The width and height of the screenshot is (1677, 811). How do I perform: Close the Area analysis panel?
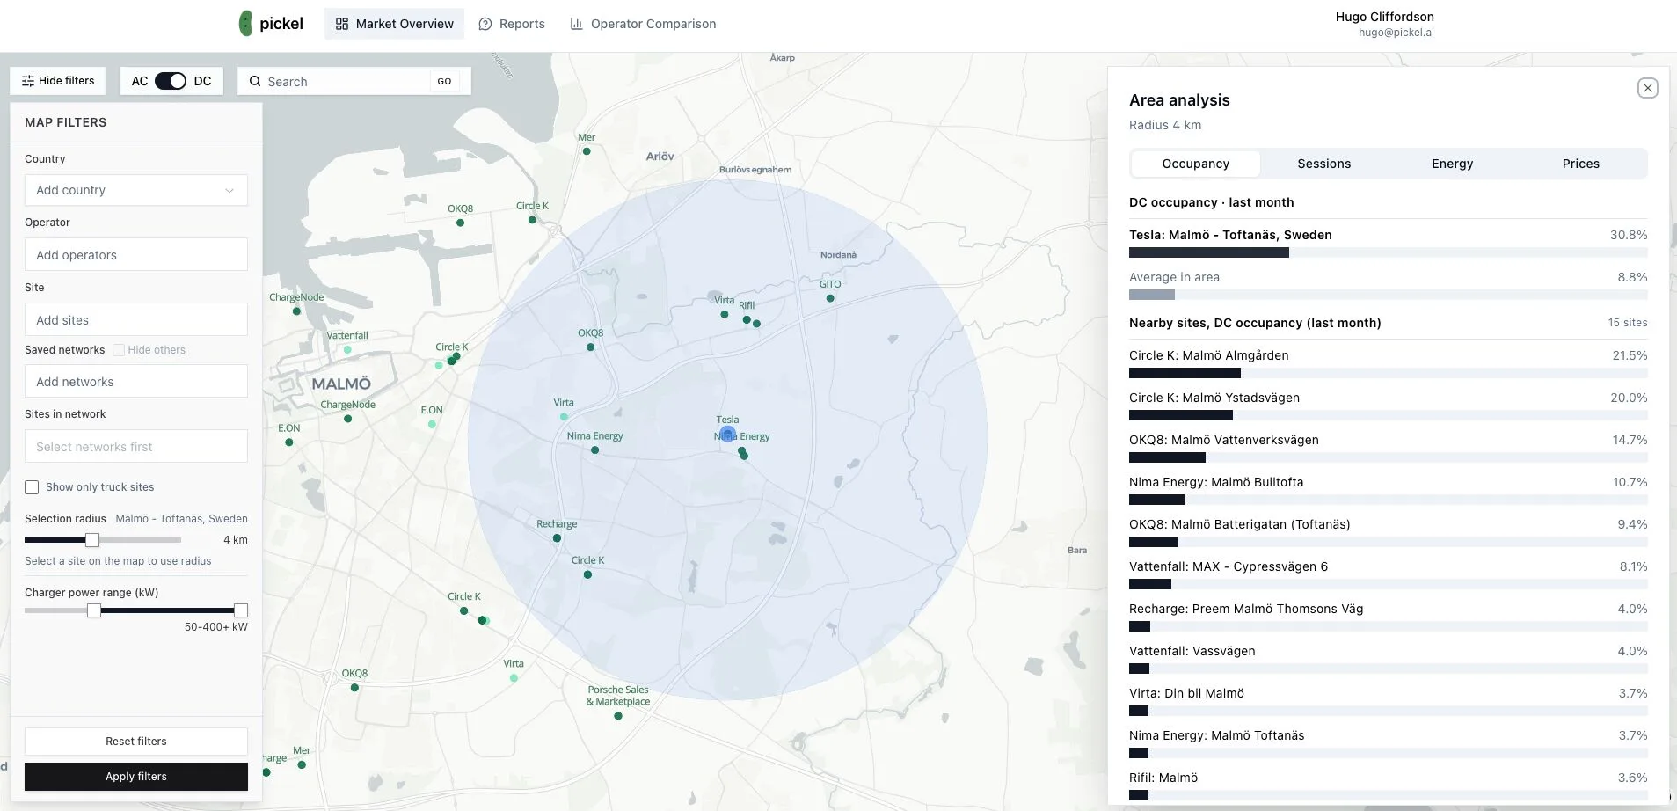(1647, 88)
